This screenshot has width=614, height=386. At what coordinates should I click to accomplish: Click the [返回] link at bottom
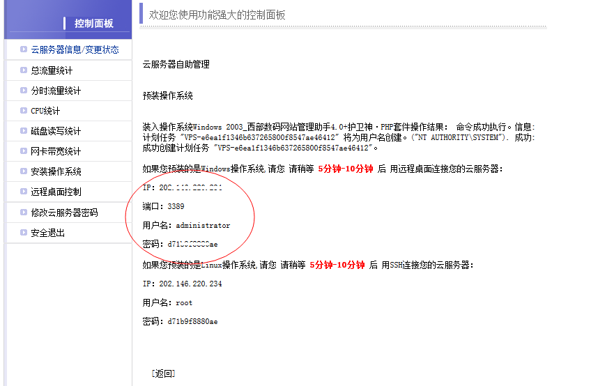coord(163,373)
